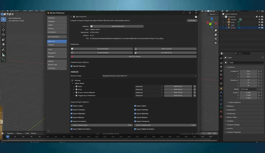Uncheck Import Lights

(72, 106)
